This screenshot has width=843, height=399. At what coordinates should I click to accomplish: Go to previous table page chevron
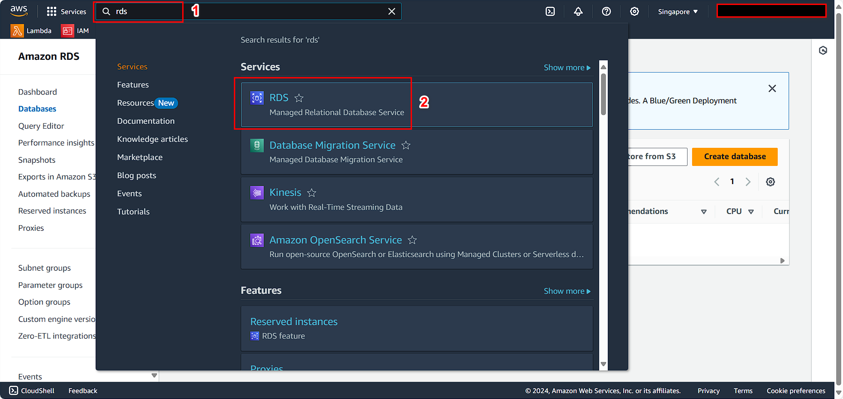(x=717, y=182)
